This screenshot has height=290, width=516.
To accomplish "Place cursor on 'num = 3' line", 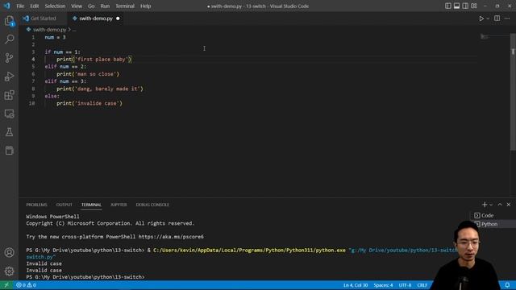I will point(56,37).
